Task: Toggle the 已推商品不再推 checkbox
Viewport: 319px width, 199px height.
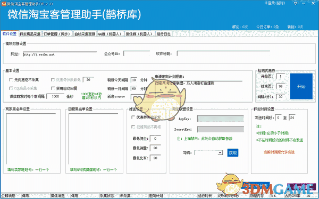Action: point(133,126)
